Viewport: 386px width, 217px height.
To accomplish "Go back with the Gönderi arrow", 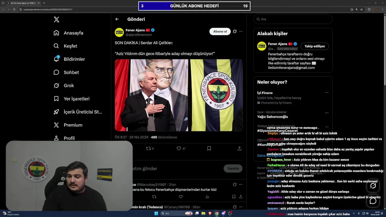I will pos(117,19).
